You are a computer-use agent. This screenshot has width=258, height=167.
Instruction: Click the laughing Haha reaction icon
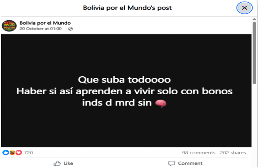pyautogui.click(x=13, y=153)
